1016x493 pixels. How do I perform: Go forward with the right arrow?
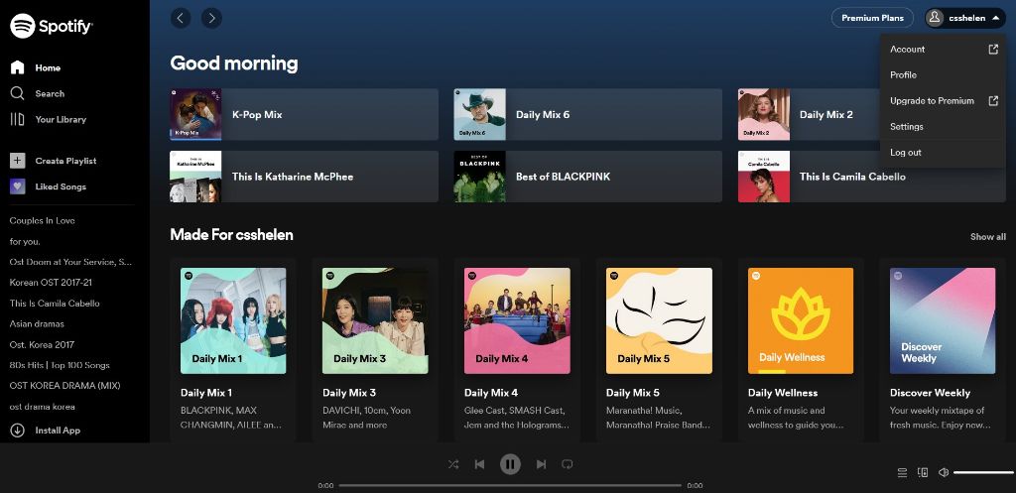[212, 18]
